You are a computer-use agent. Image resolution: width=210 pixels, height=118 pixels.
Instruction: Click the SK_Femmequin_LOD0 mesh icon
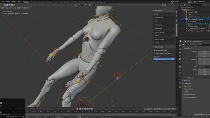pyautogui.click(x=189, y=31)
